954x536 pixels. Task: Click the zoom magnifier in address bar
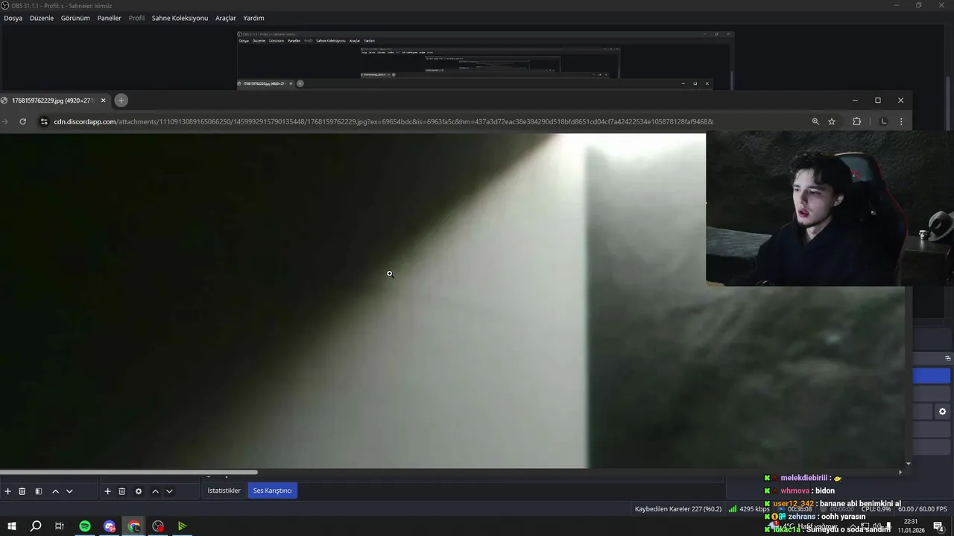tap(815, 121)
